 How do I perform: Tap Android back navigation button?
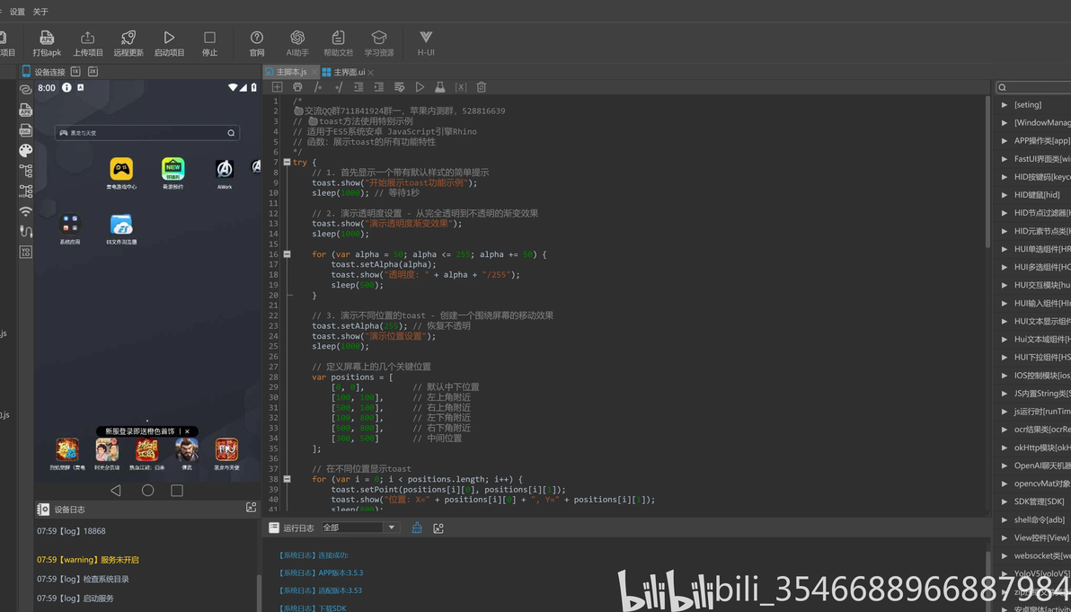tap(115, 491)
